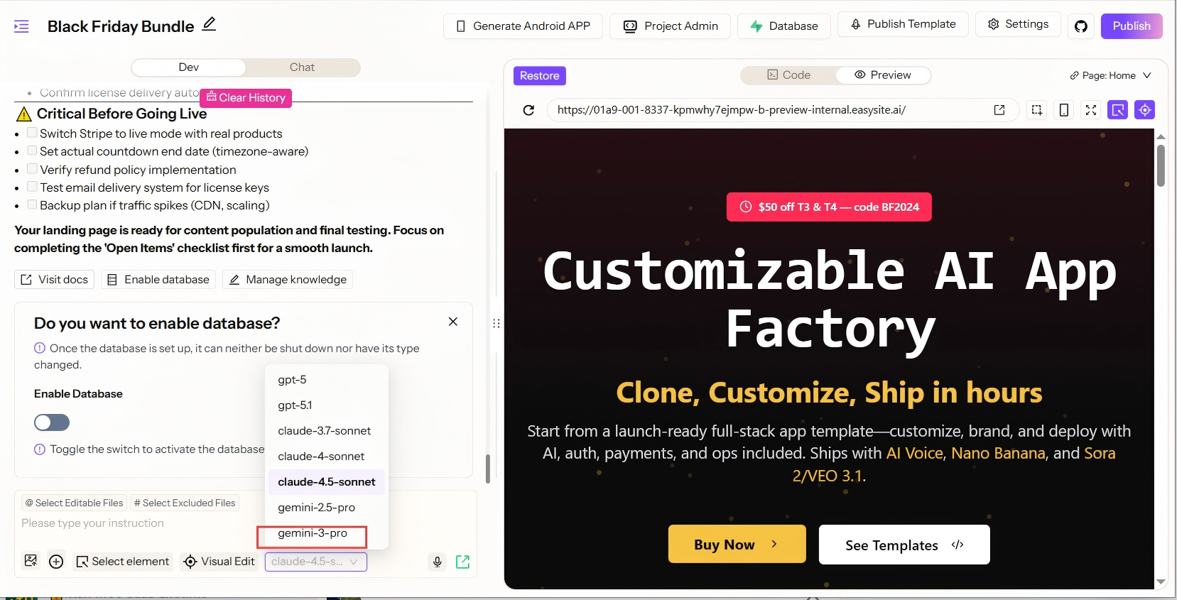Enter fullscreen preview mode
Image resolution: width=1177 pixels, height=600 pixels.
point(1091,110)
